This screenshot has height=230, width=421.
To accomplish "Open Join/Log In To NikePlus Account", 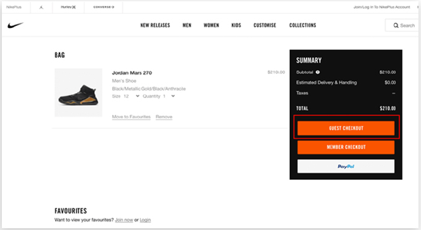I will (x=382, y=7).
